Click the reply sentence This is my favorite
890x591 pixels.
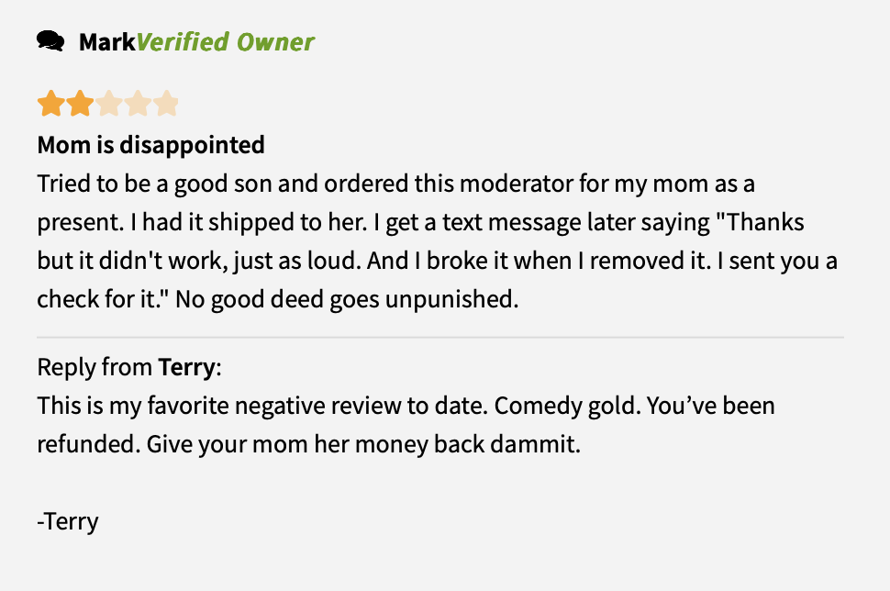262,406
